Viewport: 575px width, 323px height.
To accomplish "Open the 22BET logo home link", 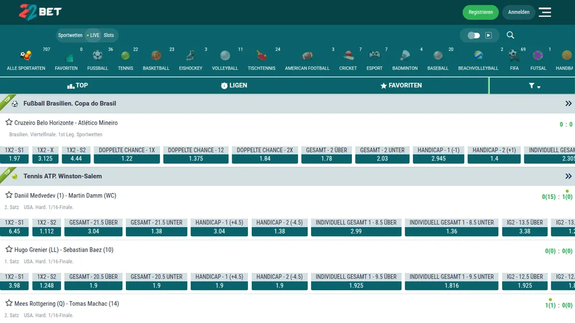I will point(40,12).
